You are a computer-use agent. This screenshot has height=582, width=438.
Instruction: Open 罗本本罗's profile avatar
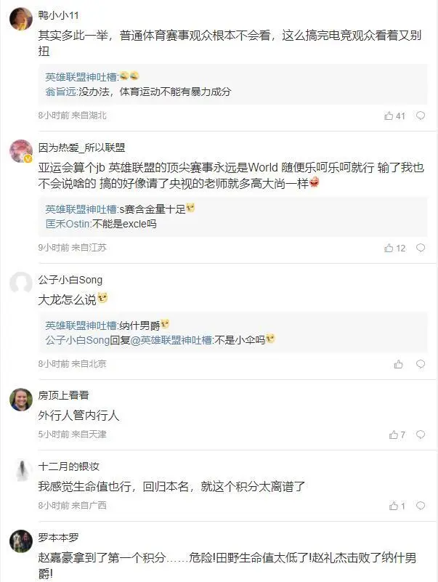20,541
